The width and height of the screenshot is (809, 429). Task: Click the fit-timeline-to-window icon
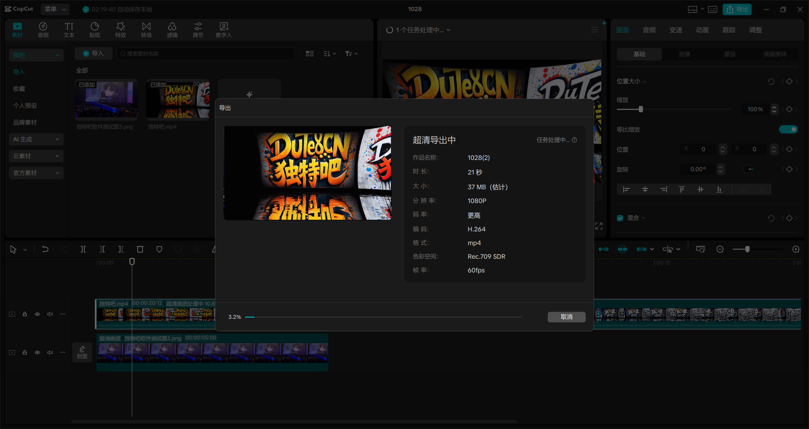700,249
